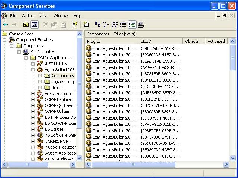
Task: Select the My Computer tree item
Action: (x=42, y=52)
